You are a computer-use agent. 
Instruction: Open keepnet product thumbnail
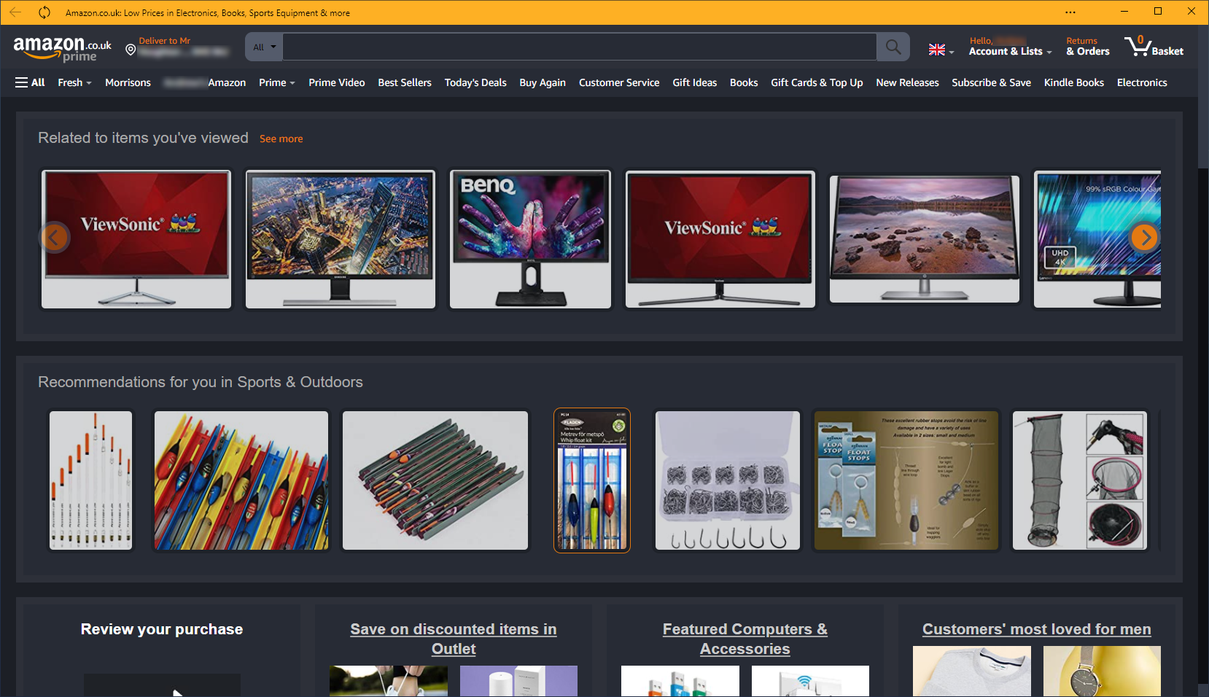click(1080, 480)
